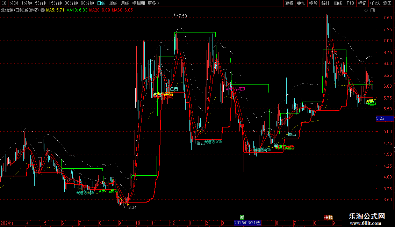Click the 叠加 overlay button

(301, 3)
